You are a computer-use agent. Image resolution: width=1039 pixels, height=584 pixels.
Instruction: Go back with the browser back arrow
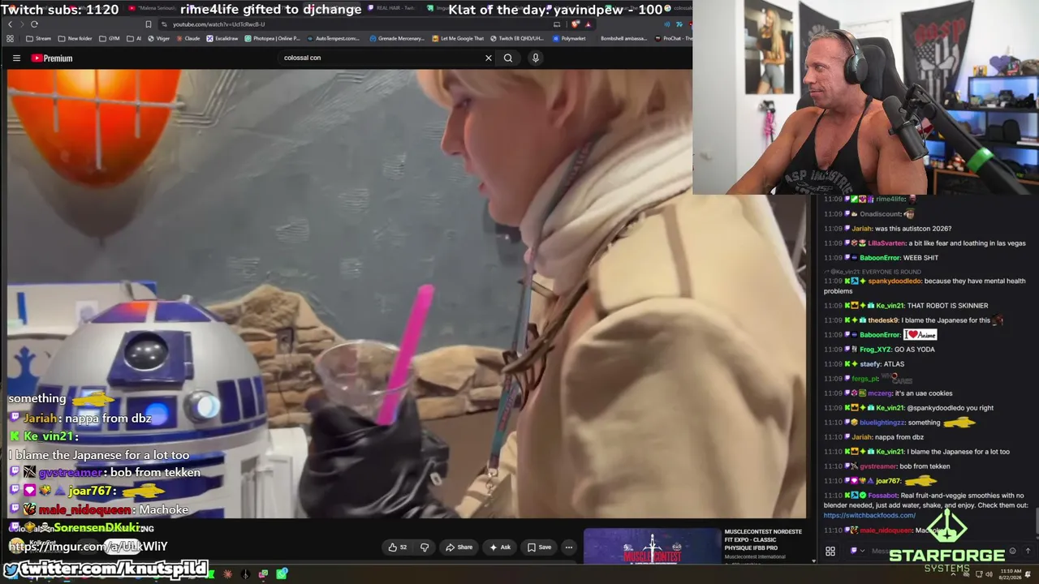10,24
